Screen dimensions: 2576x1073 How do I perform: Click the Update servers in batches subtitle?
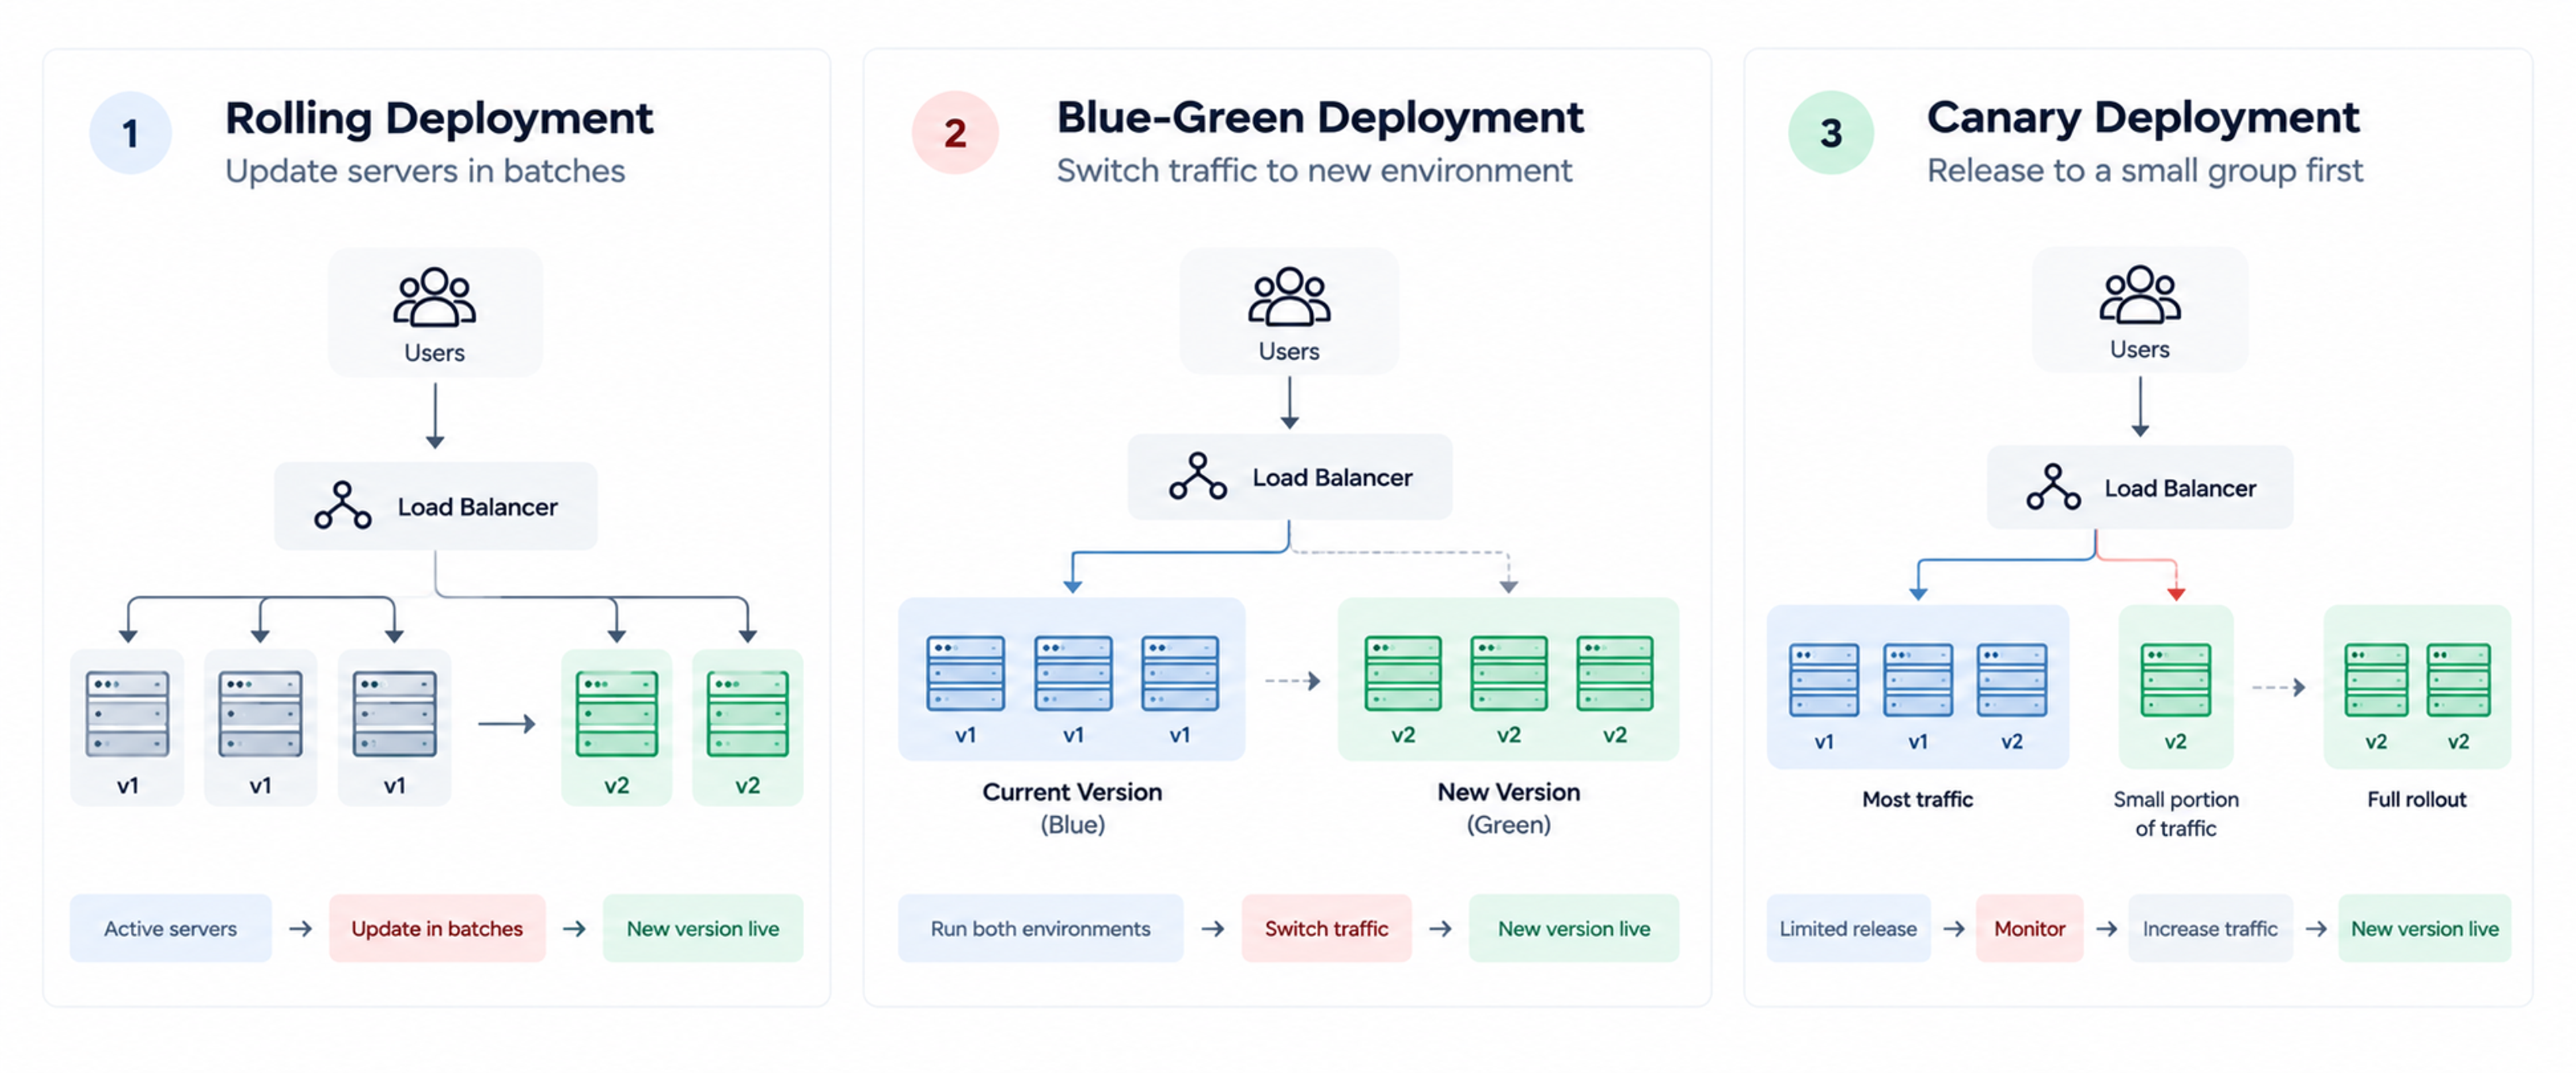tap(425, 171)
